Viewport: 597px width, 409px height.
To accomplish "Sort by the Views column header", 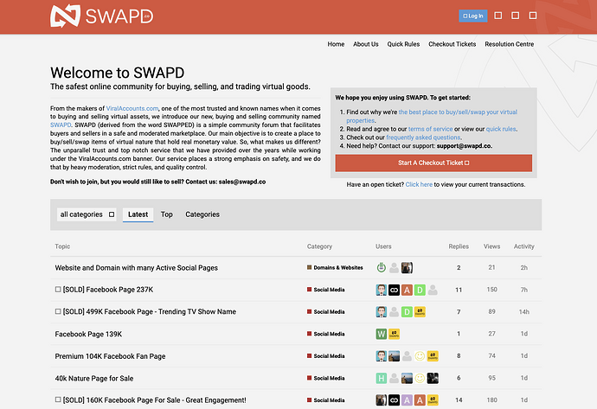I will tap(492, 246).
